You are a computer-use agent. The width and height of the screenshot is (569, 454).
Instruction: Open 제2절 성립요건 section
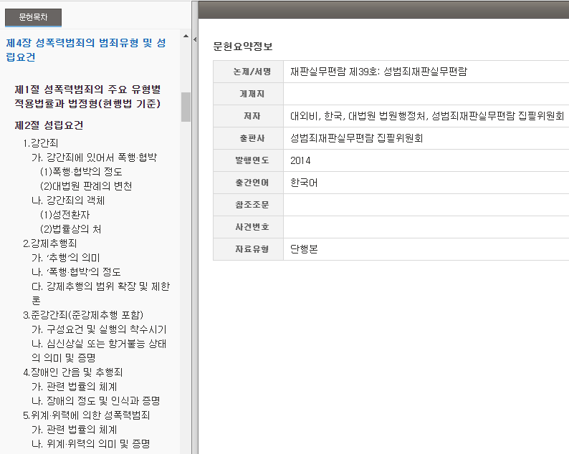(x=49, y=125)
